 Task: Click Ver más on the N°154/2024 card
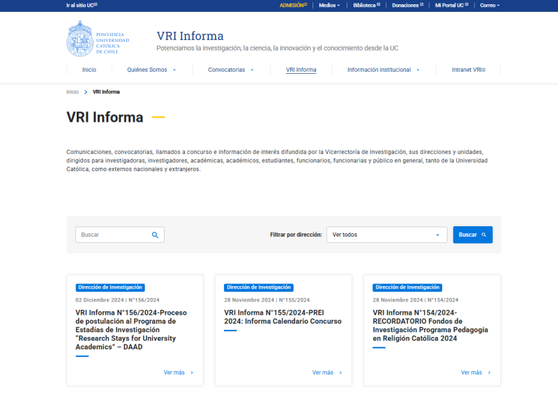click(x=476, y=372)
